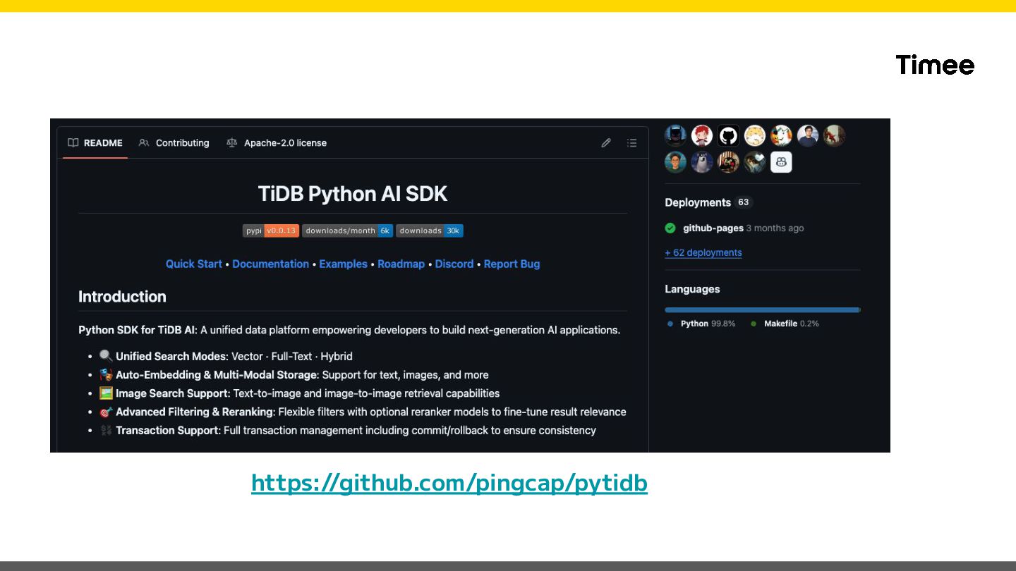
Task: Switch to the Contributing tab
Action: [174, 142]
